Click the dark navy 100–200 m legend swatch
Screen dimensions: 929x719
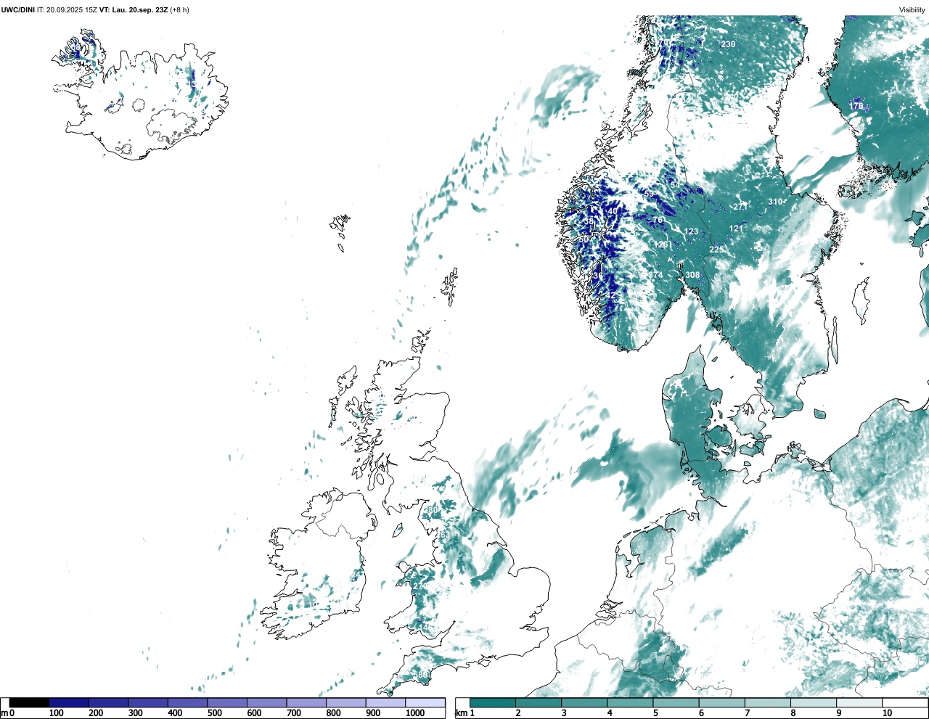(69, 702)
